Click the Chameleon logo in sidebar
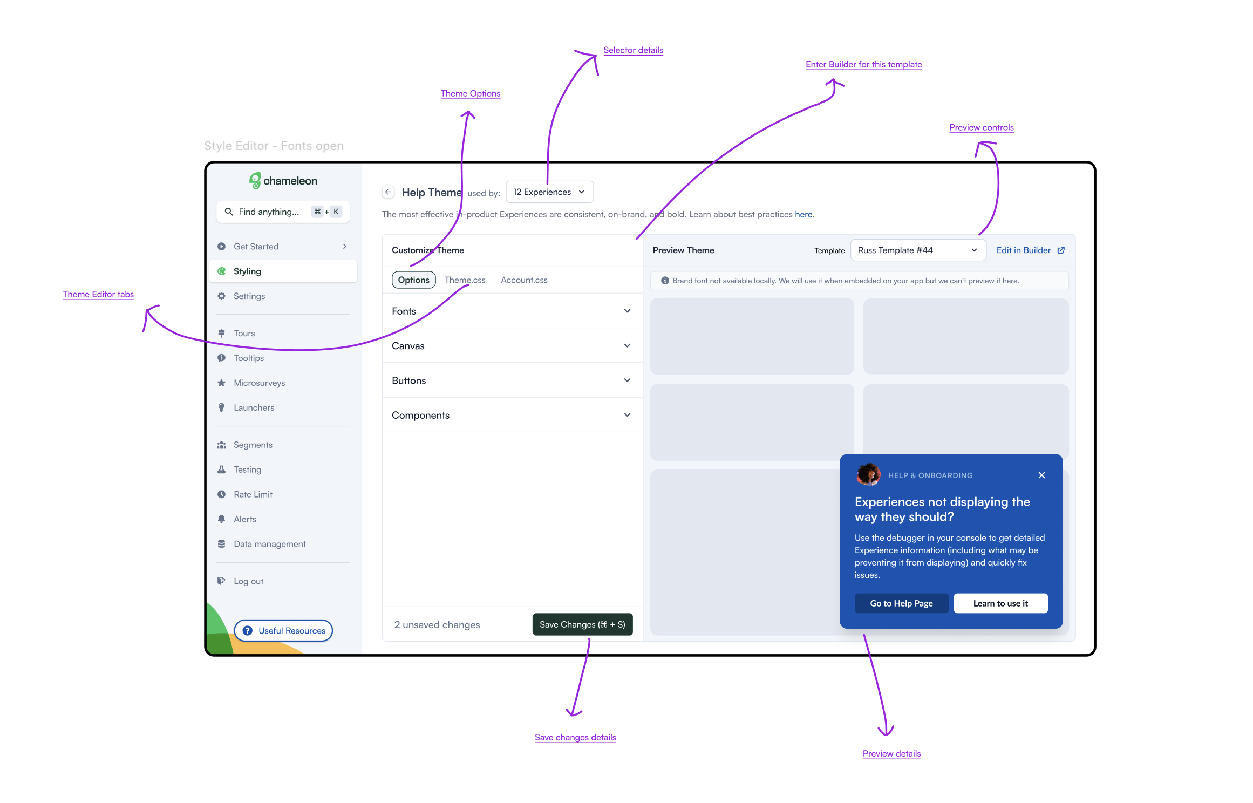 tap(283, 181)
